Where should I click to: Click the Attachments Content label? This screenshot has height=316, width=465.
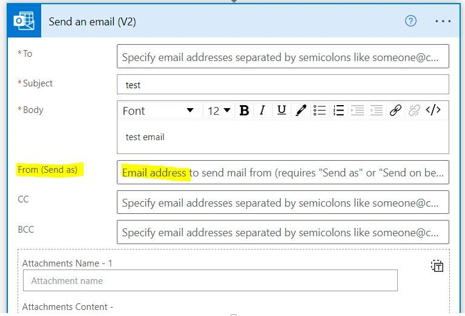tap(68, 306)
